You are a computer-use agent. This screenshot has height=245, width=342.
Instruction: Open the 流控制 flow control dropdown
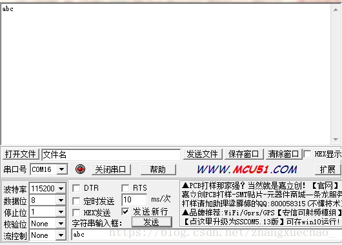click(x=61, y=235)
